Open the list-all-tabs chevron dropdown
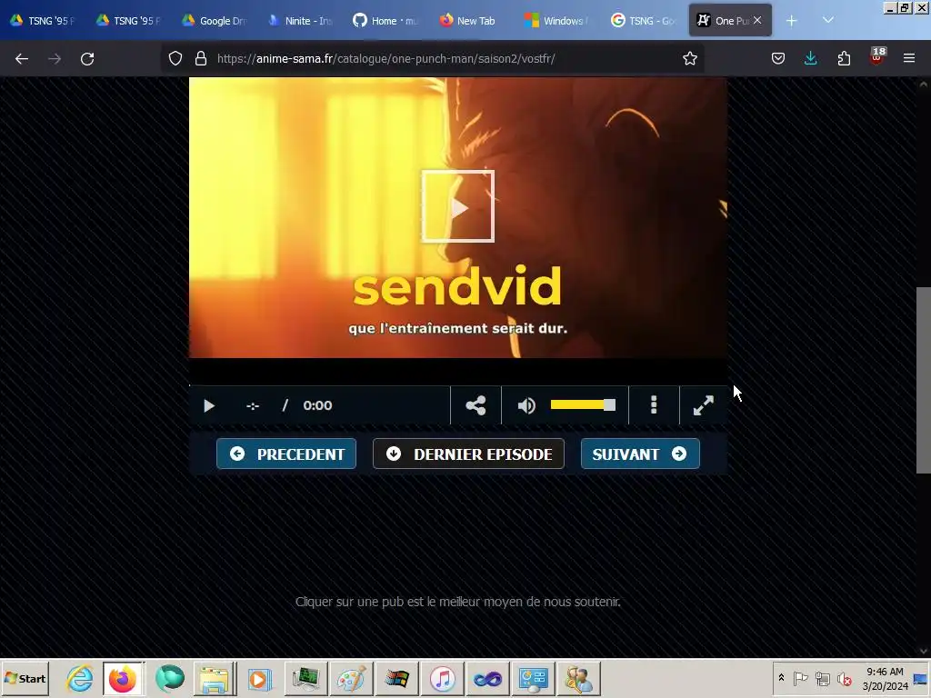Viewport: 931px width, 698px height. coord(828,20)
